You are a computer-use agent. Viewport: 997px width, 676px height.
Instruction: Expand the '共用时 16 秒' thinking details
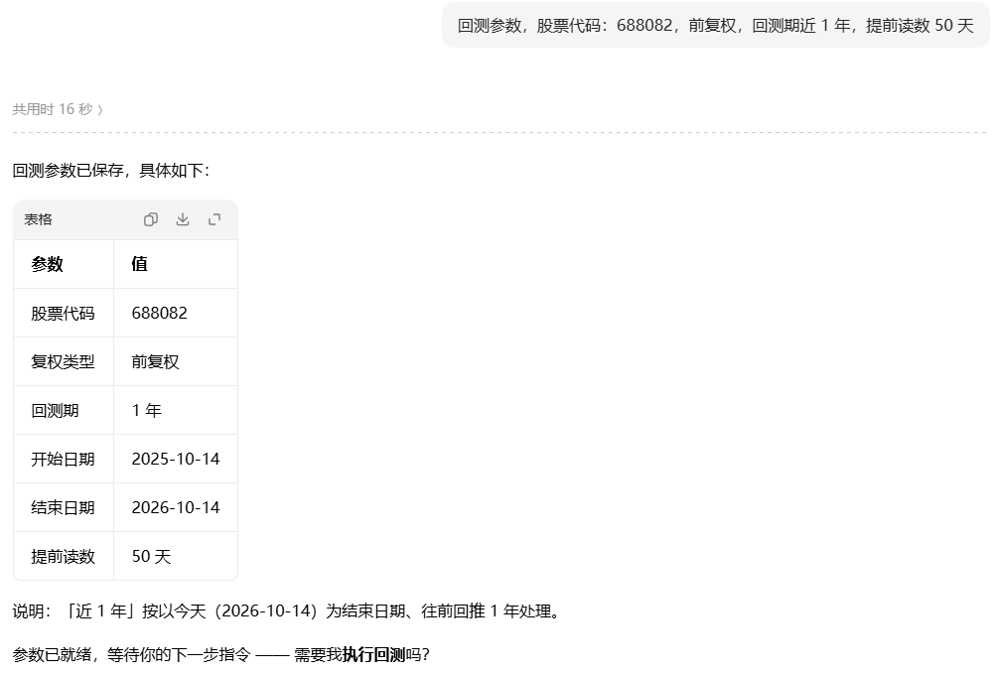pyautogui.click(x=58, y=109)
